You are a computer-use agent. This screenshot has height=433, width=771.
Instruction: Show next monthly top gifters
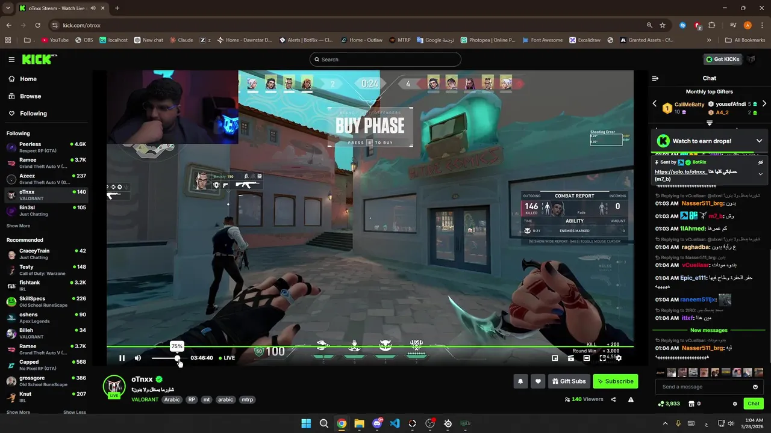coord(764,103)
